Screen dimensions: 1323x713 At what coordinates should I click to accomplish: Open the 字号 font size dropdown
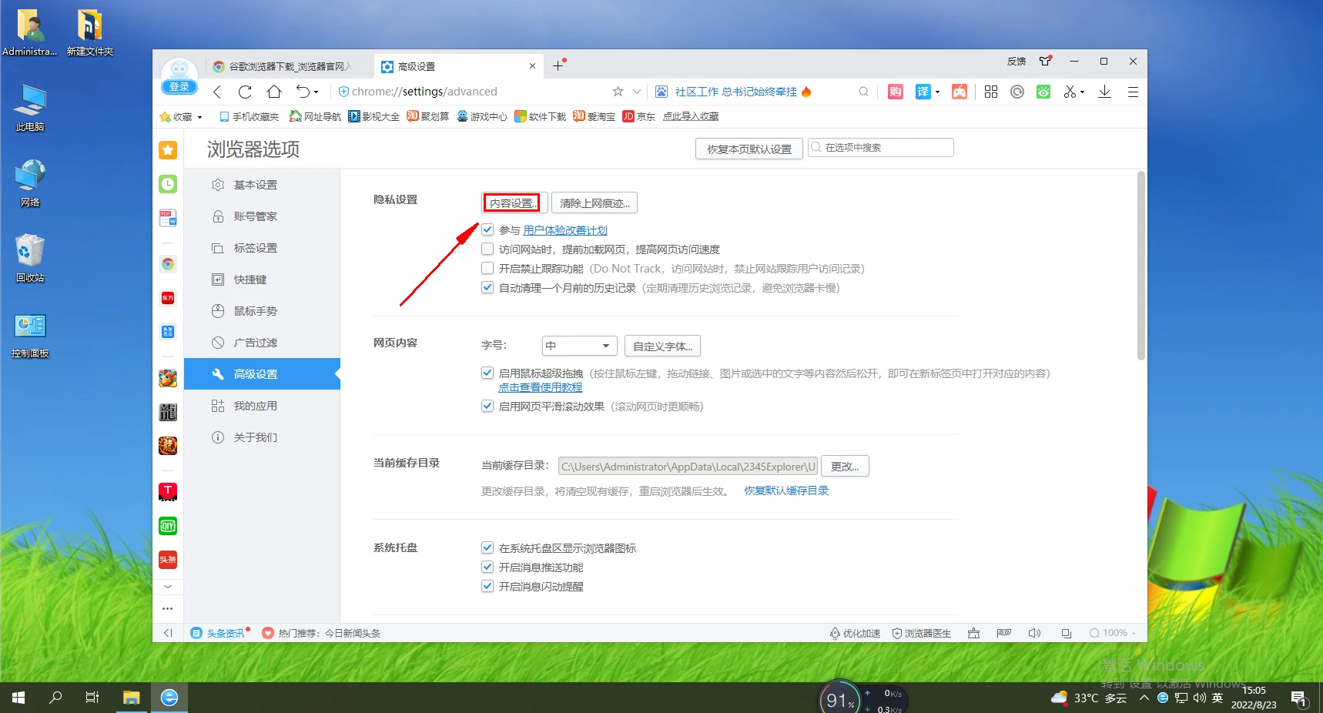pos(580,346)
